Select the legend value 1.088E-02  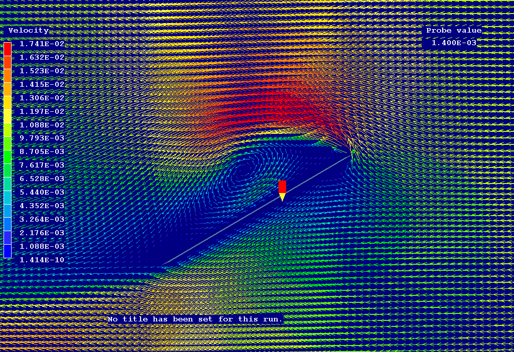click(42, 125)
